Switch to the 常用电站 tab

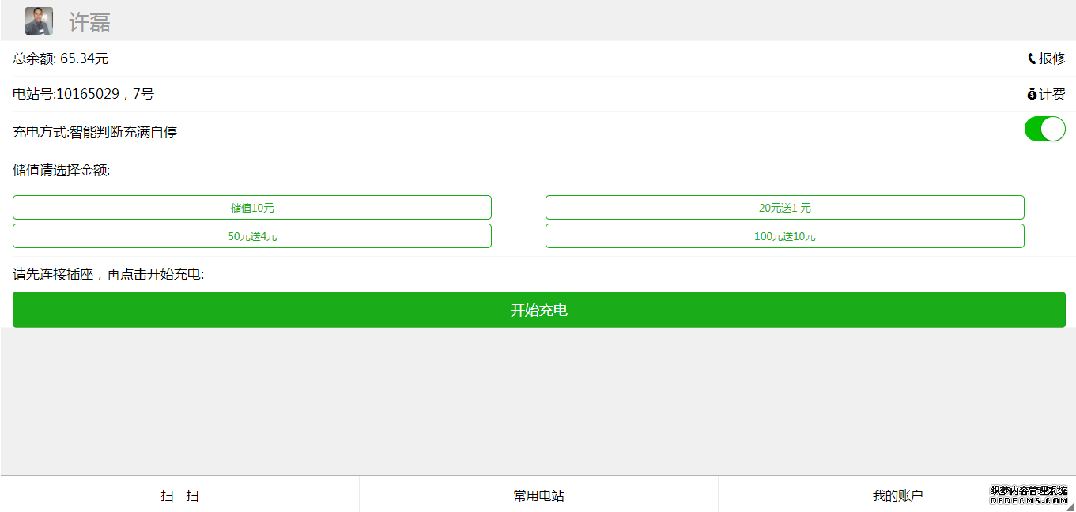538,495
